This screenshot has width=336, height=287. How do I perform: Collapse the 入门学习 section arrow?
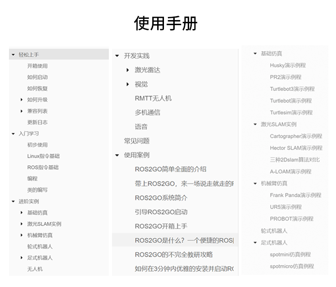(13, 134)
